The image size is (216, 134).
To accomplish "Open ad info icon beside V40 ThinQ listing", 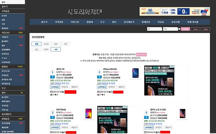I will [124, 107].
